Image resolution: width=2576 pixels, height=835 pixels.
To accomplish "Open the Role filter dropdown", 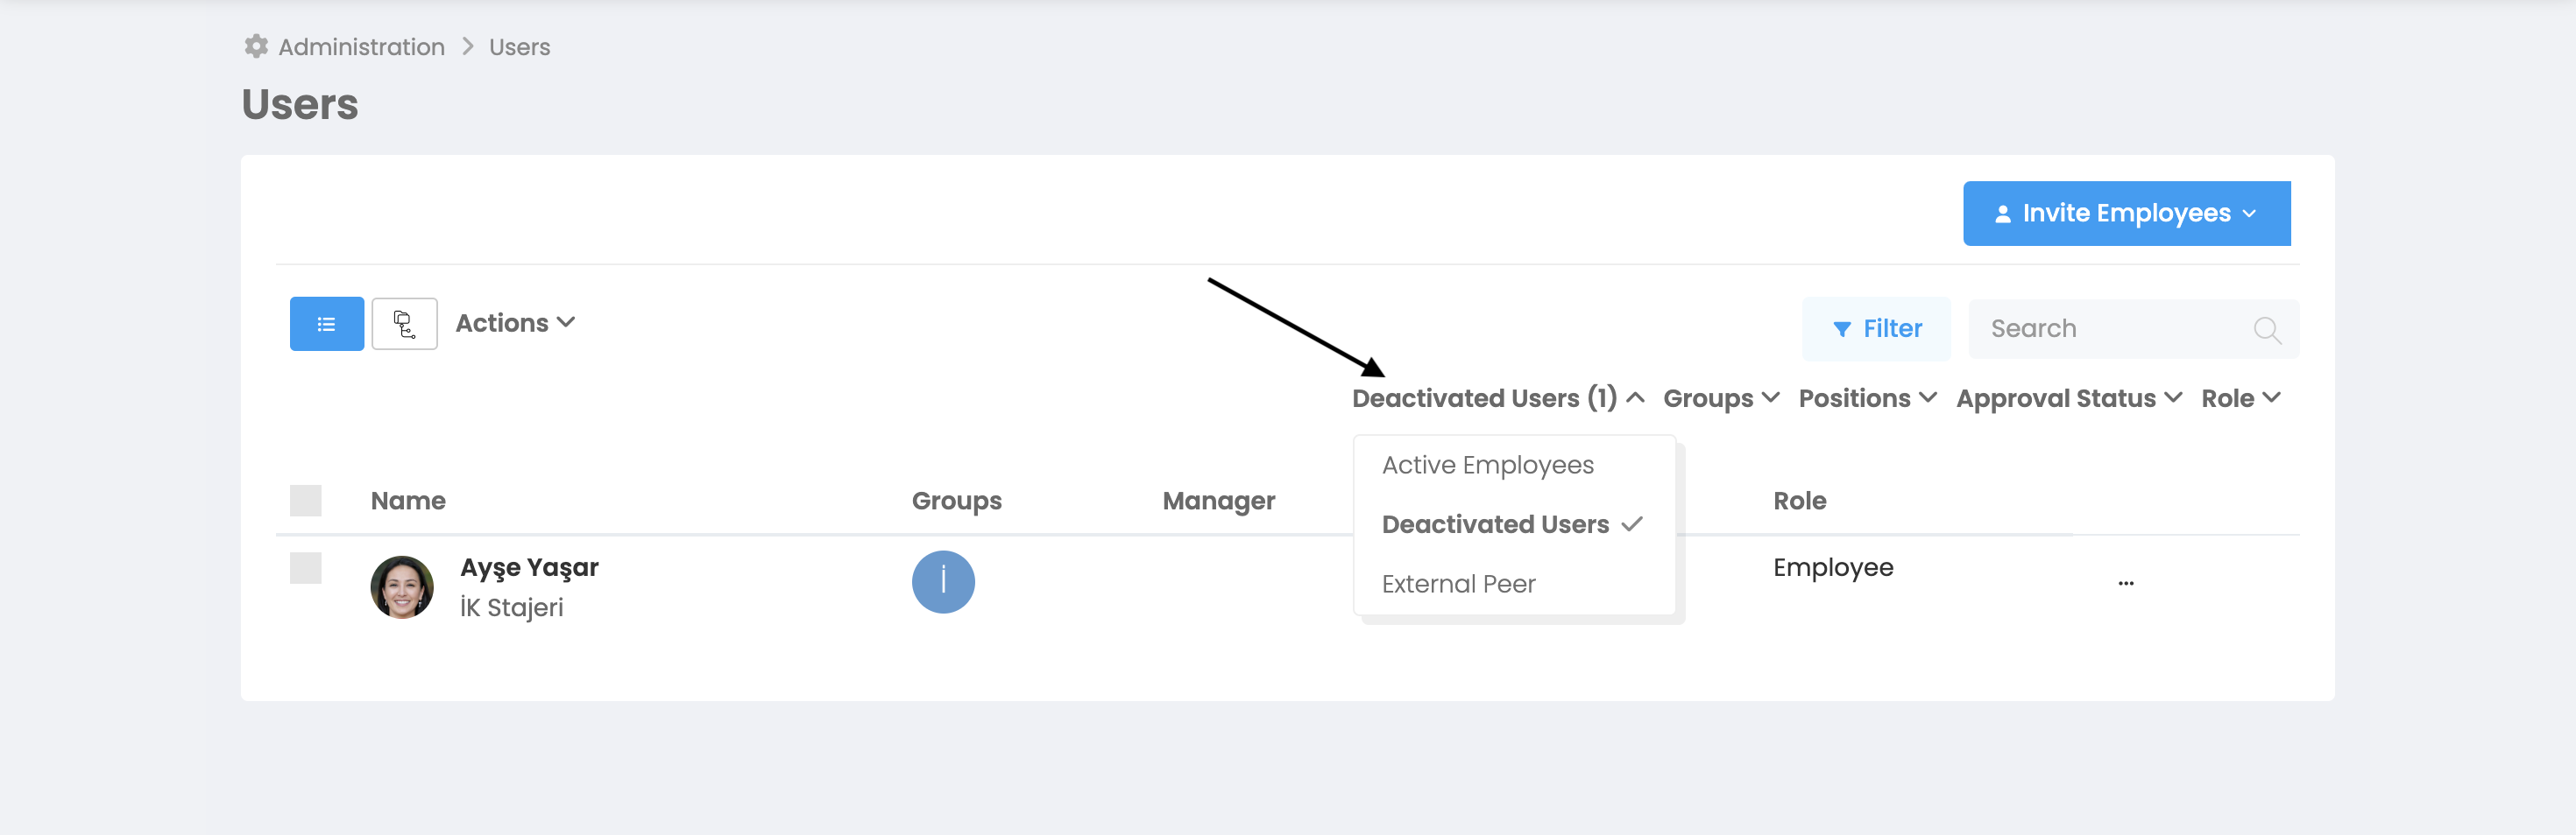I will (x=2240, y=398).
